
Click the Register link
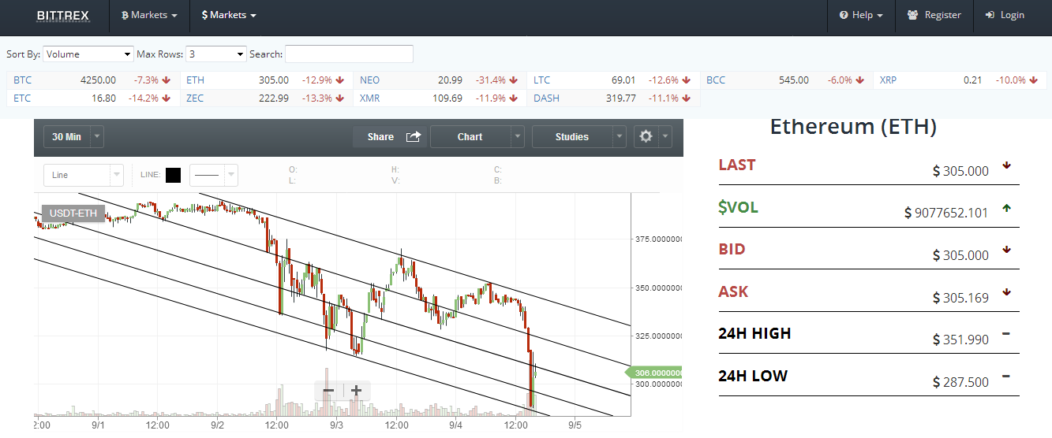tap(934, 15)
